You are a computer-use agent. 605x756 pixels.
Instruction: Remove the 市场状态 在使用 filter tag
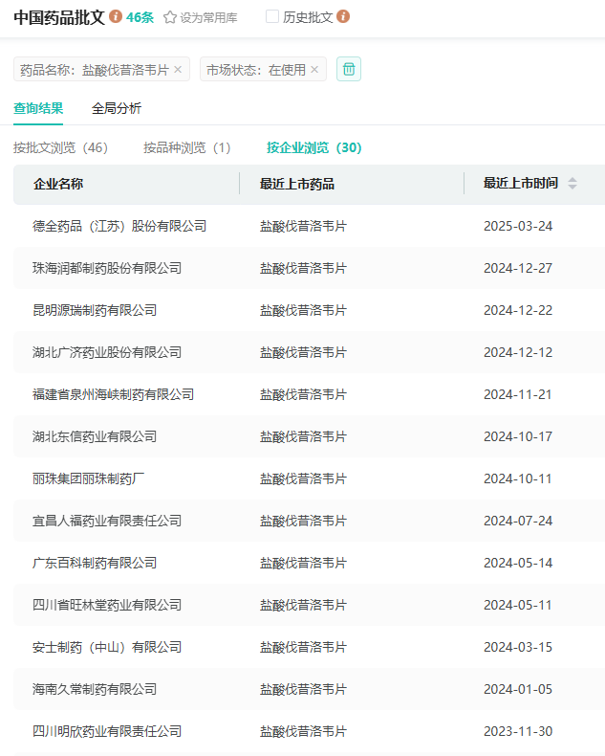[x=314, y=70]
